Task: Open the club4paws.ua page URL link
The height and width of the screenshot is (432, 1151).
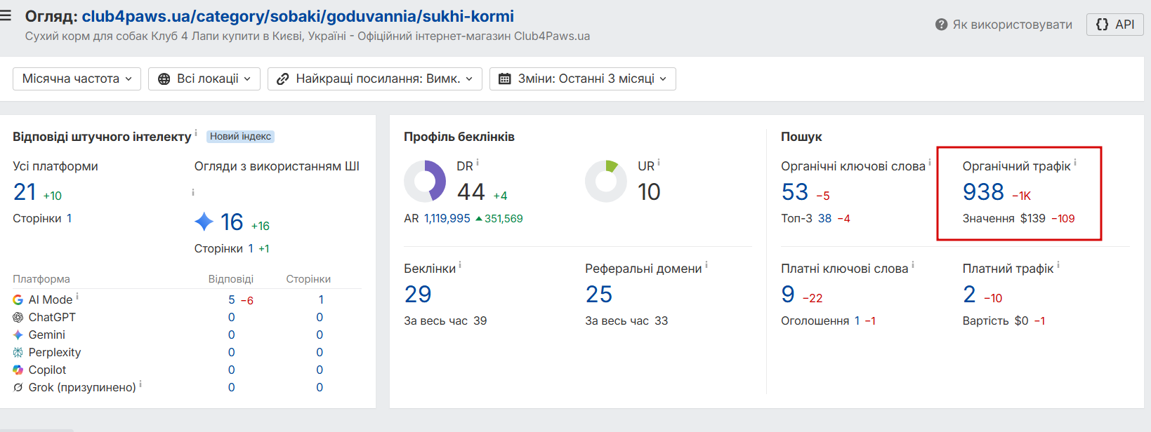Action: coord(298,16)
